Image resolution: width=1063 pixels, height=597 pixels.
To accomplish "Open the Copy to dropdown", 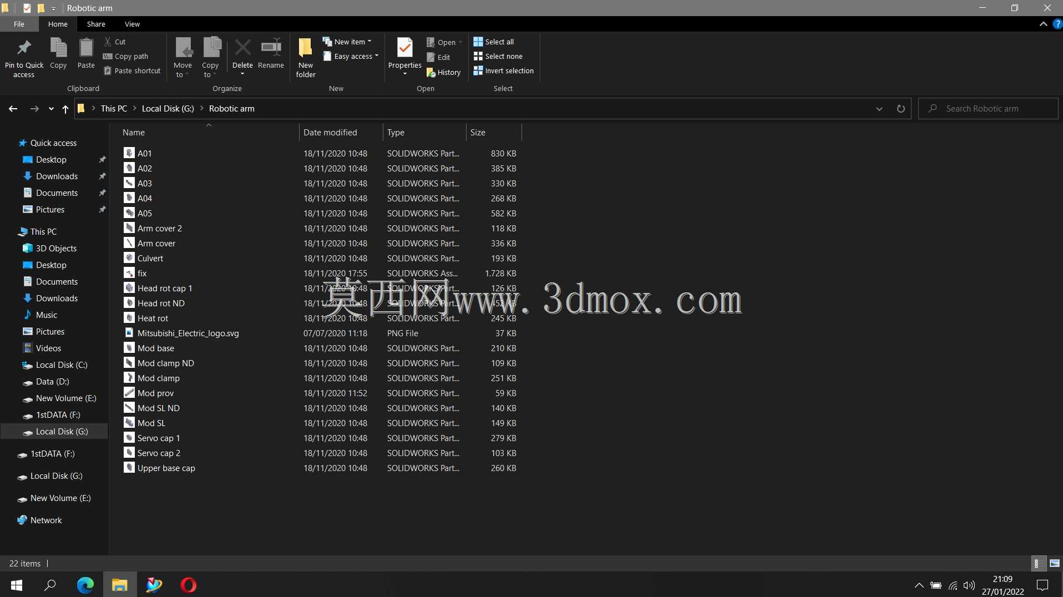I will pos(211,70).
